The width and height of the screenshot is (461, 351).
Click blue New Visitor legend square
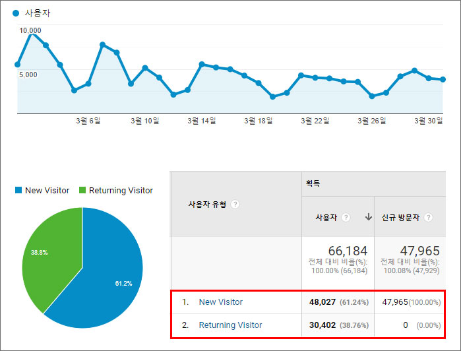coord(18,191)
